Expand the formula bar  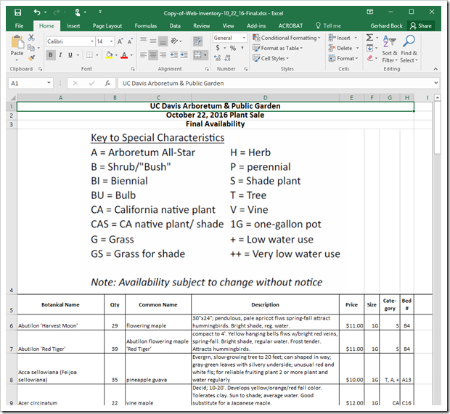[436, 83]
